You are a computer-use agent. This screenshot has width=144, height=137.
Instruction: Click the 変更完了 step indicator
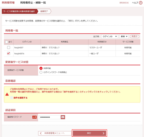tap(44, 12)
